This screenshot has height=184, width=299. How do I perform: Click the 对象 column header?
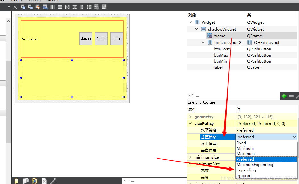[x=216, y=15]
